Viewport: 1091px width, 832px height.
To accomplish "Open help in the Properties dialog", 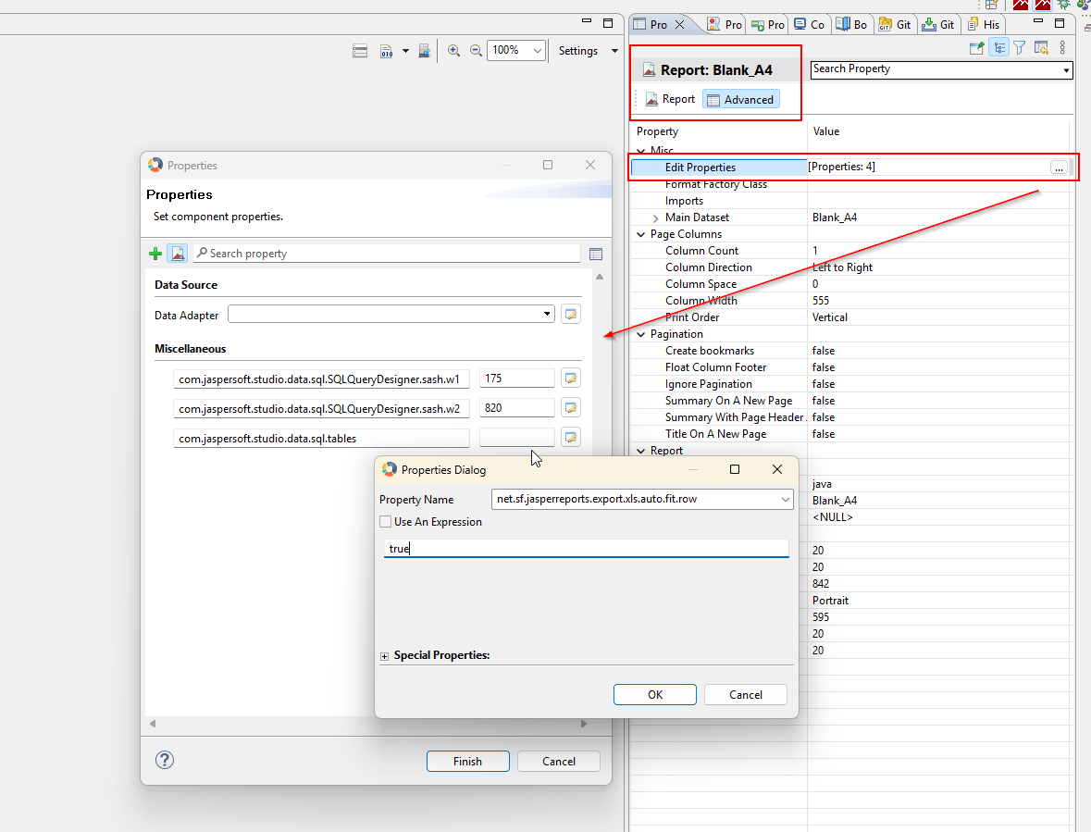I will pyautogui.click(x=165, y=760).
